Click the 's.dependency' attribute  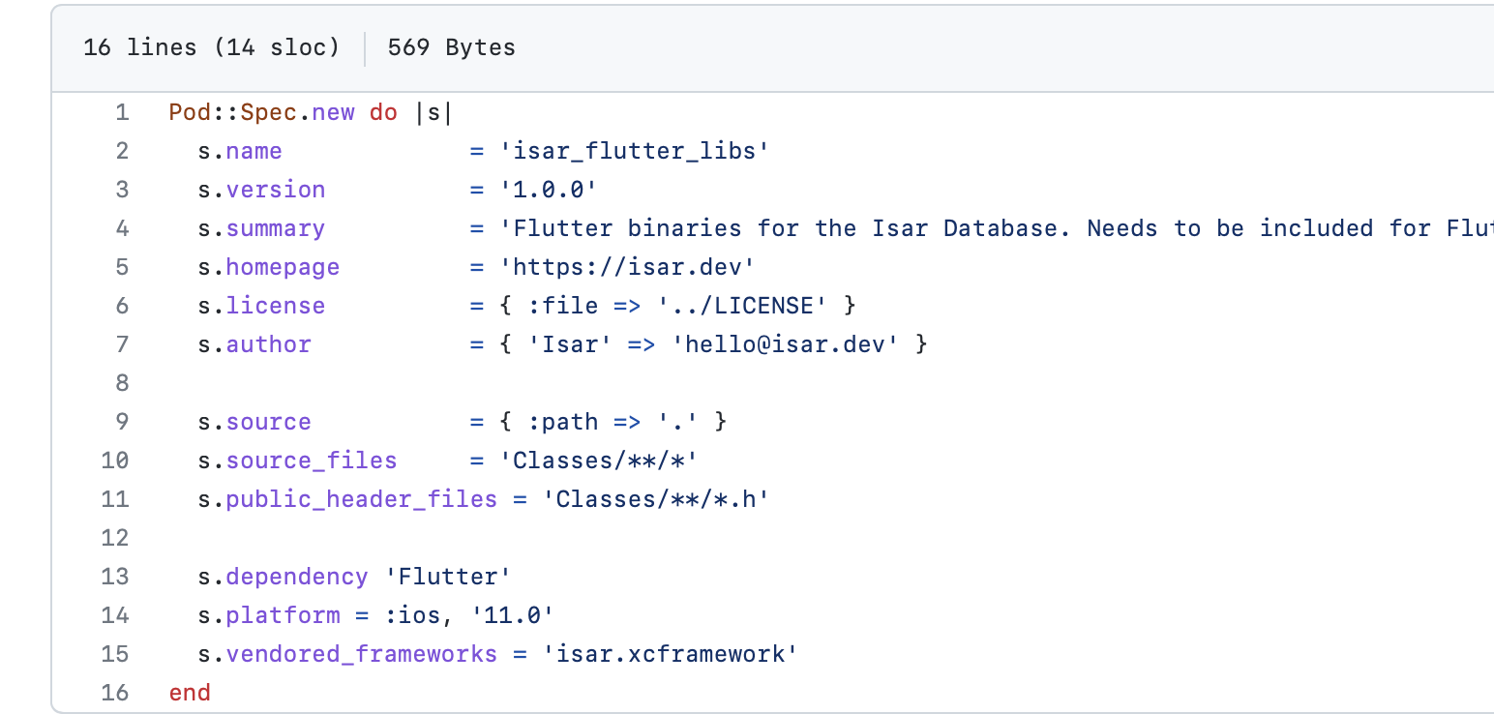point(283,577)
